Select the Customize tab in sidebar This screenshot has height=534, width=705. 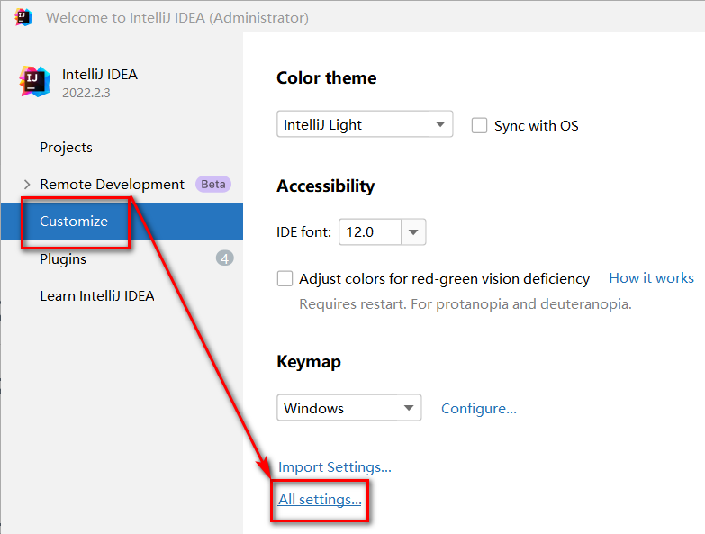pos(74,222)
